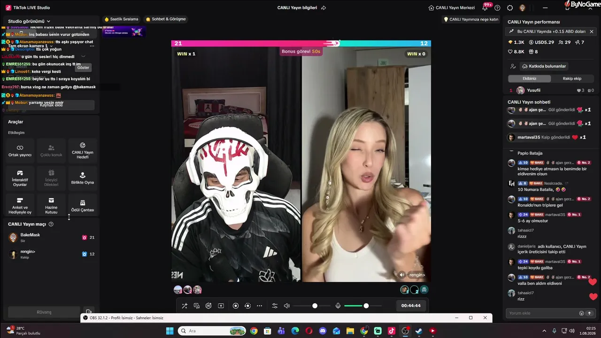This screenshot has height=338, width=601.
Task: Open the music media icon in the control bar
Action: point(197,306)
